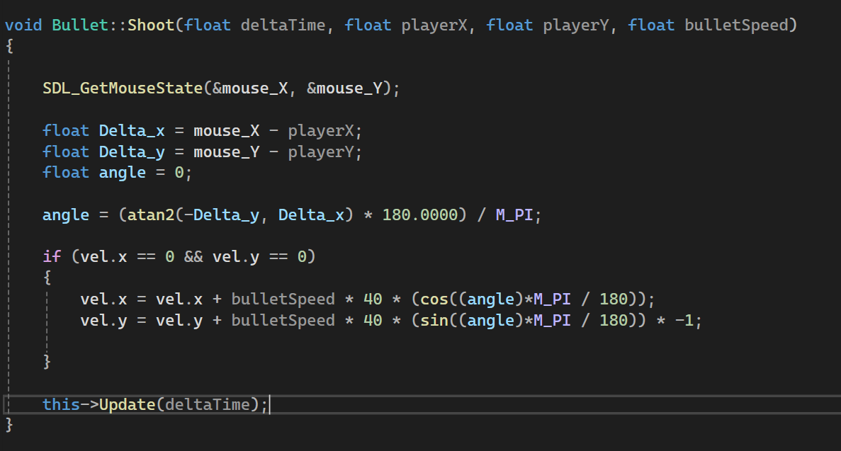Click the sin function call
841x451 pixels.
click(434, 320)
